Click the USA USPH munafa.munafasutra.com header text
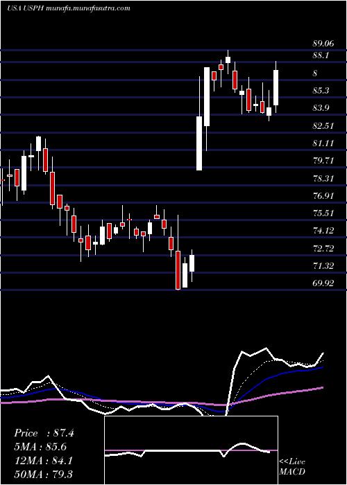The width and height of the screenshot is (347, 485). click(69, 8)
